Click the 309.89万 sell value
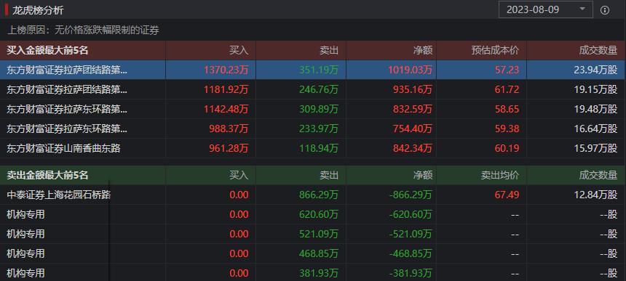The height and width of the screenshot is (281, 626). click(319, 109)
